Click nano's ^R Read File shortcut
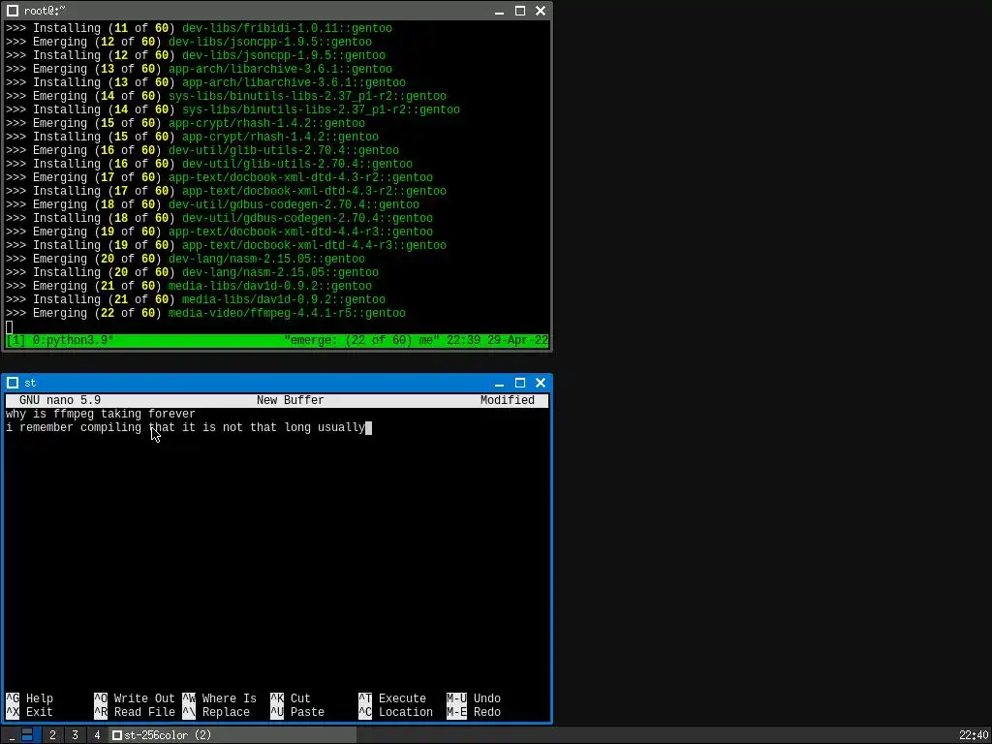 click(x=135, y=712)
